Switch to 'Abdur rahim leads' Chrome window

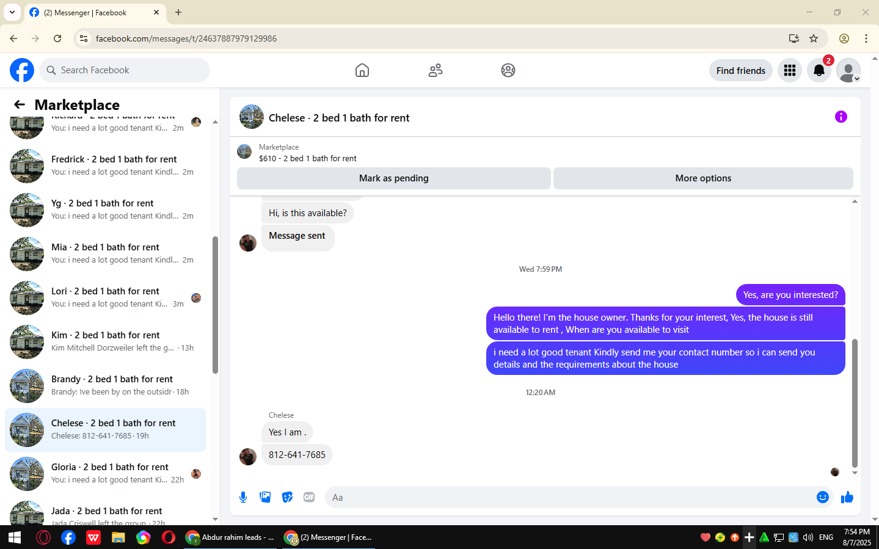pyautogui.click(x=230, y=537)
